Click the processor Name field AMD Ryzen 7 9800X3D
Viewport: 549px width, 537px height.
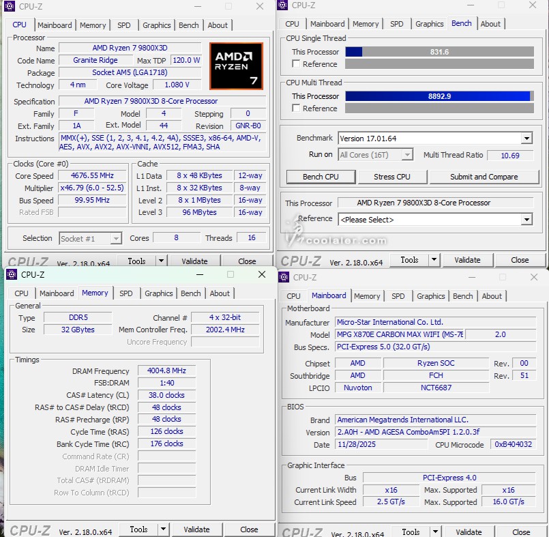tap(130, 48)
